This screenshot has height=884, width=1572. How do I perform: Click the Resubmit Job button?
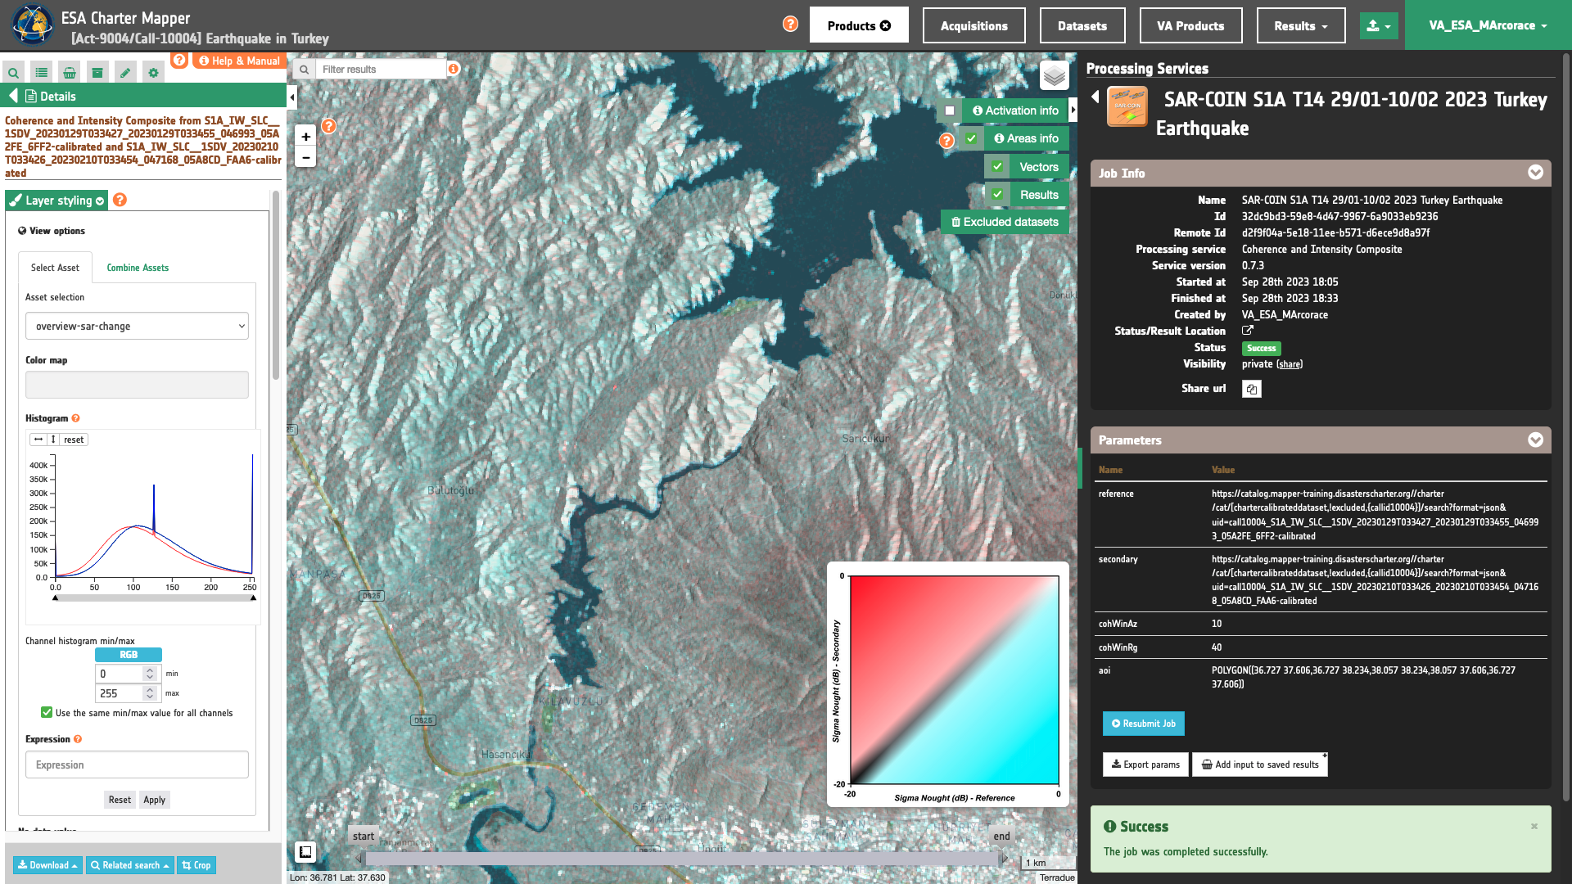[1143, 724]
